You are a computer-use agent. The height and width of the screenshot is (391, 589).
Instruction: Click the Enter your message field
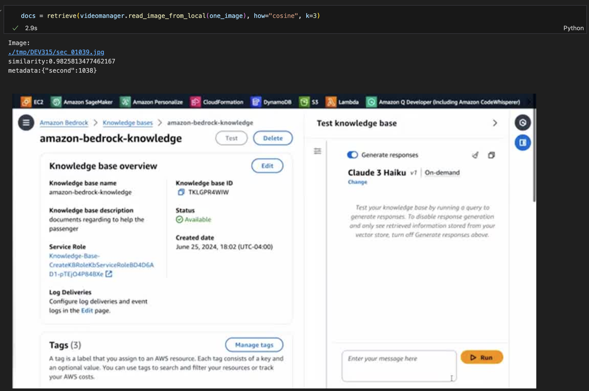point(399,366)
